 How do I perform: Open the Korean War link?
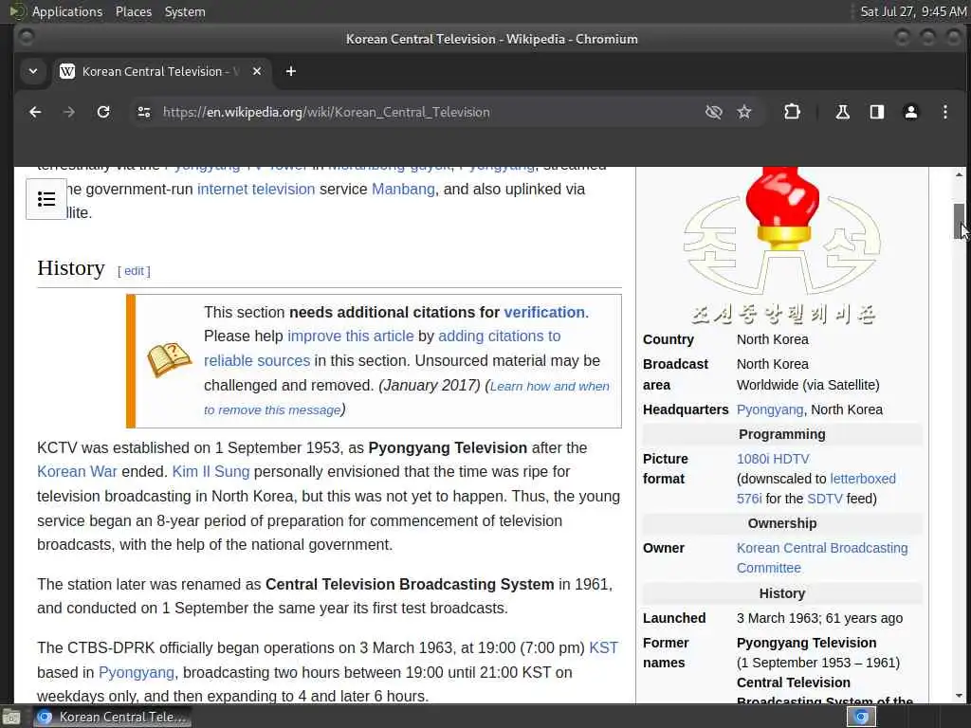pyautogui.click(x=77, y=472)
